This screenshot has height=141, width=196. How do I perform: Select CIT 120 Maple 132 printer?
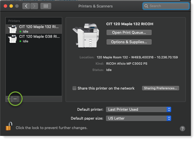point(34,29)
